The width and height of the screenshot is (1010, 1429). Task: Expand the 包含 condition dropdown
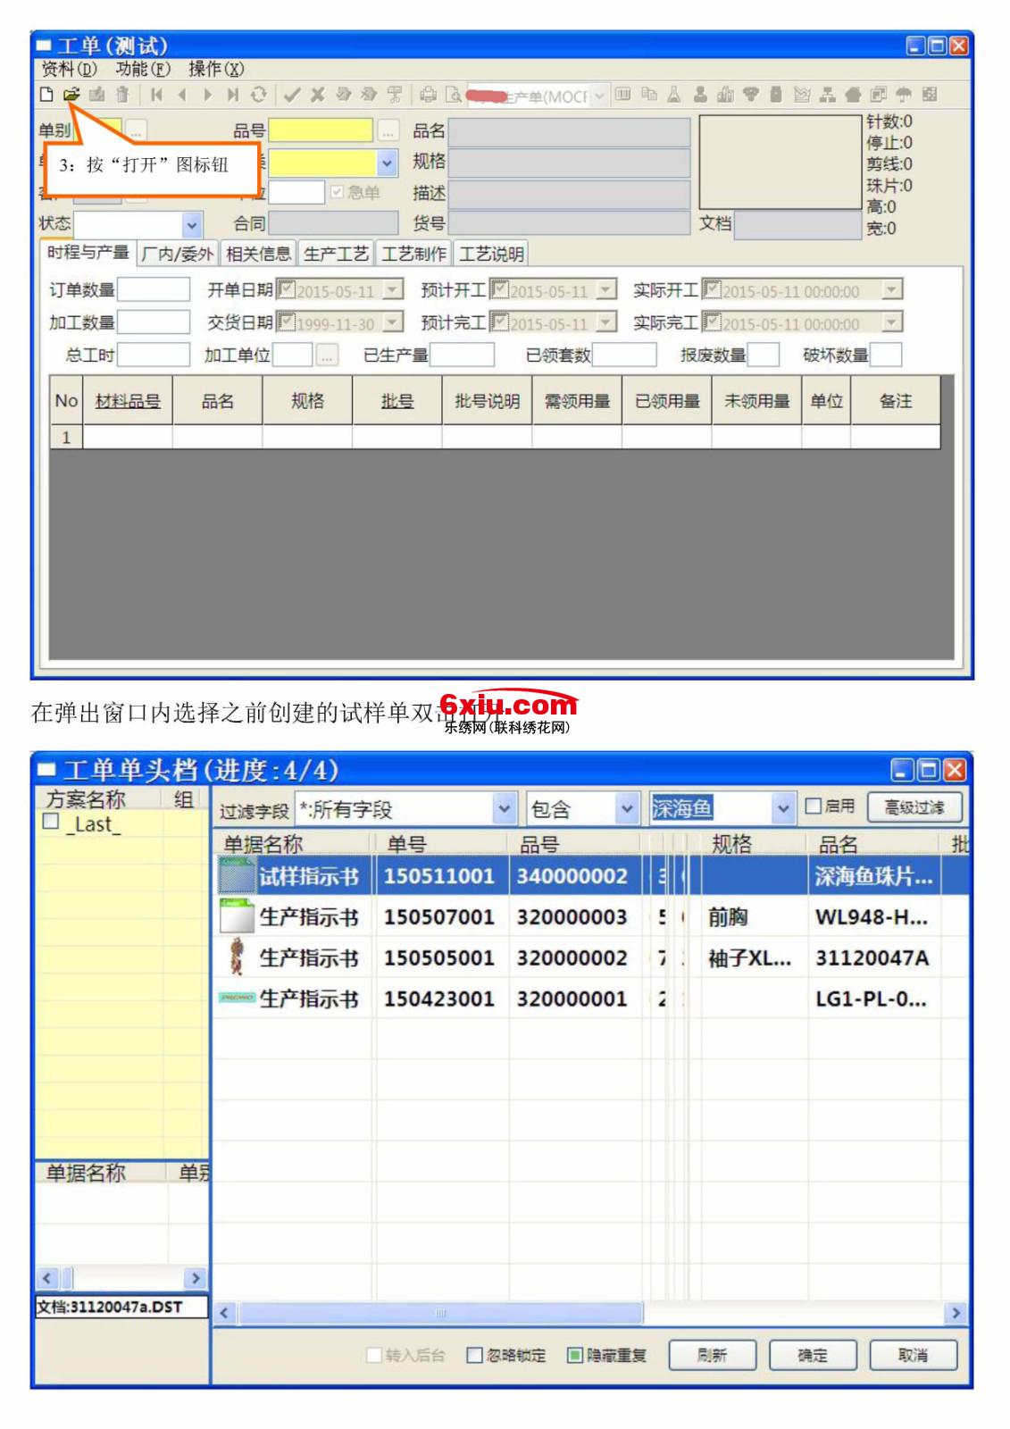coord(627,809)
